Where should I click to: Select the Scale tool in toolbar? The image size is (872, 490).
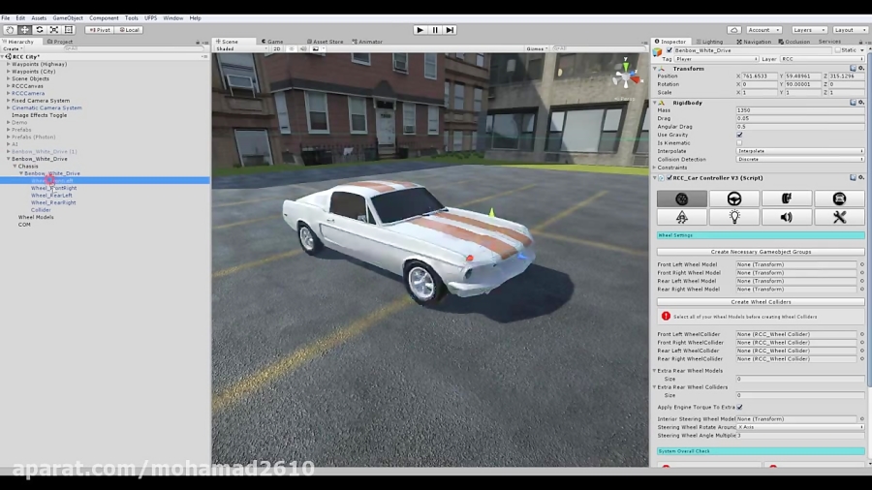(x=54, y=30)
